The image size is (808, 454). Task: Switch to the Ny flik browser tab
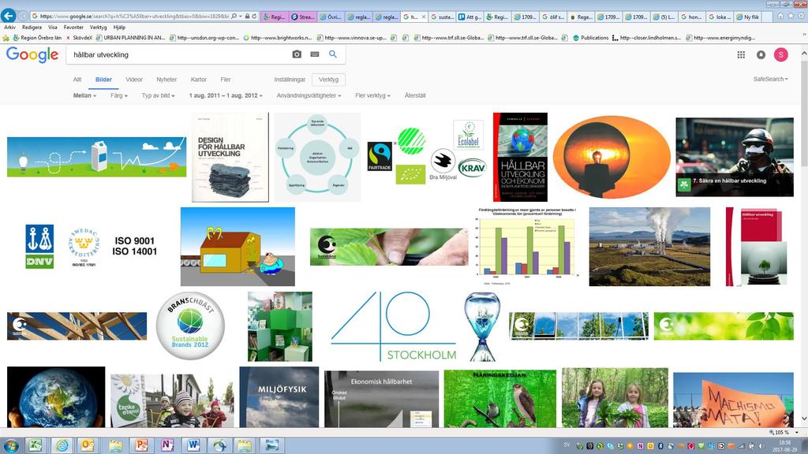point(748,17)
